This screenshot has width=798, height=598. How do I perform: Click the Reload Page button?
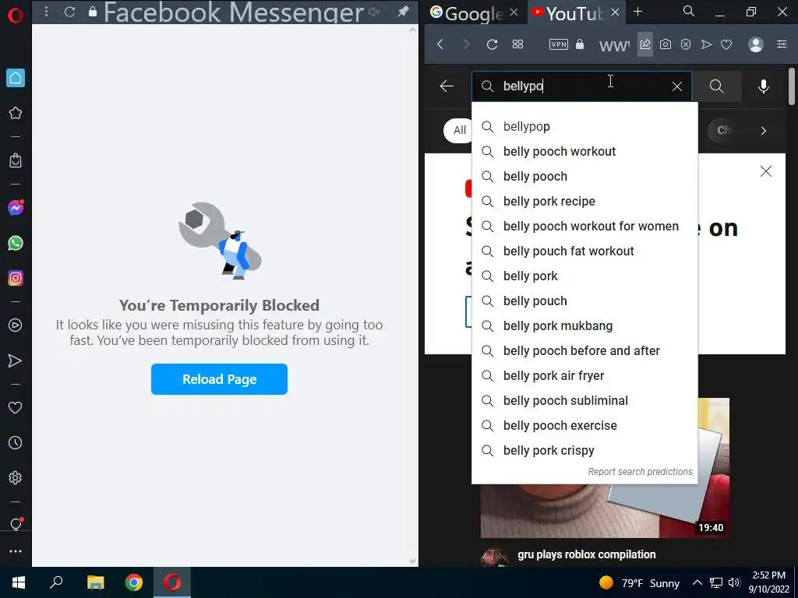click(219, 379)
